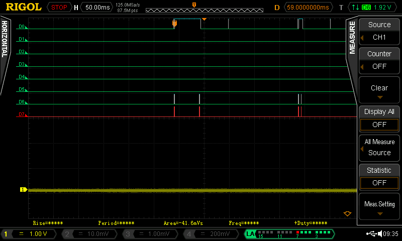Screen dimensions: 402x241
Task: Select the 59.0000000ms delay value
Action: click(308, 8)
